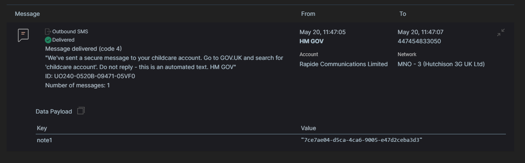Click the sent timestamp May 20, 11:47:05
This screenshot has width=525, height=163.
pos(322,32)
